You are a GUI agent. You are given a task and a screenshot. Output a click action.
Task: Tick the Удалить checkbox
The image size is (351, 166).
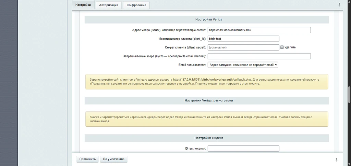[282, 47]
